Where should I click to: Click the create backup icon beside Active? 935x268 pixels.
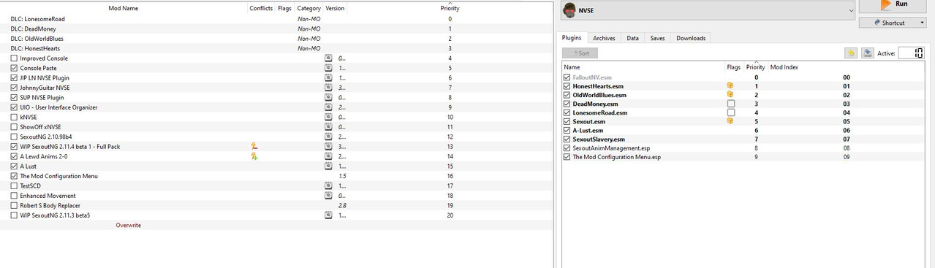(867, 53)
